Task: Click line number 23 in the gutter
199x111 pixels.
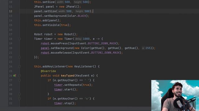Action: (11, 62)
